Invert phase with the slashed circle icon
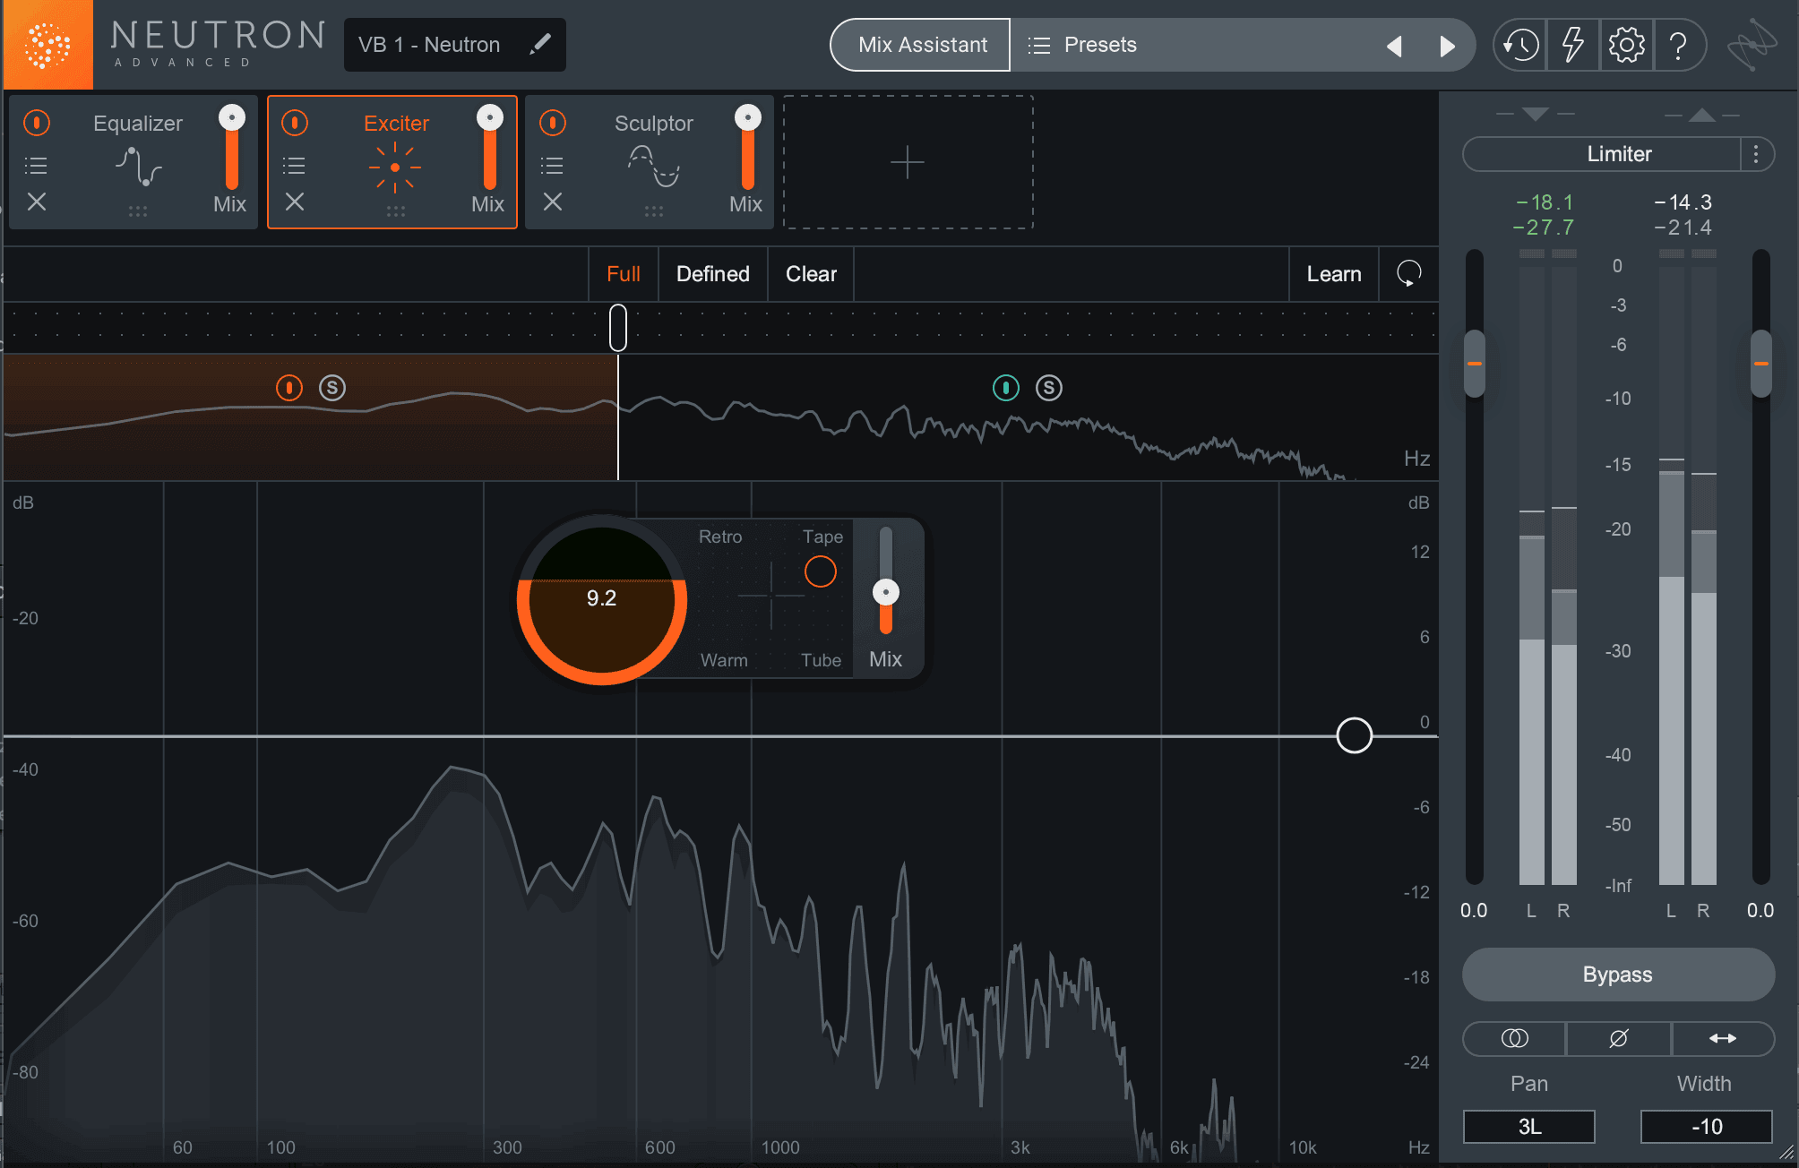Image resolution: width=1799 pixels, height=1168 pixels. tap(1618, 1038)
